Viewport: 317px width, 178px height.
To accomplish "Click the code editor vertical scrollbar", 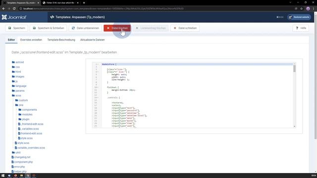I will 294,69.
